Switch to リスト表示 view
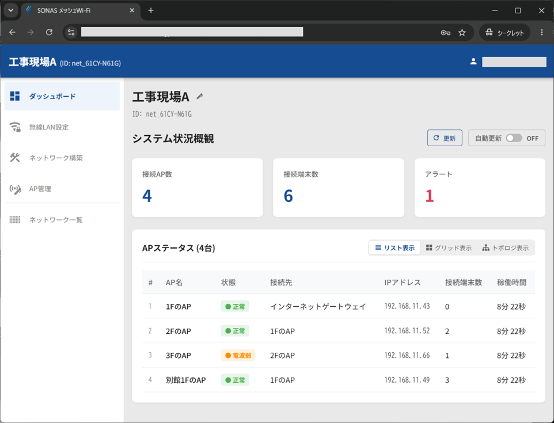The height and width of the screenshot is (423, 554). click(394, 248)
